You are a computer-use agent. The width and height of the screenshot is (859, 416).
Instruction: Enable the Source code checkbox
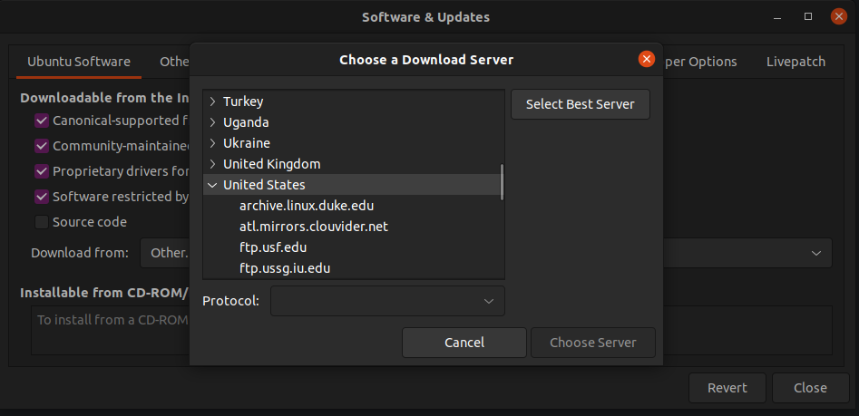pos(42,222)
